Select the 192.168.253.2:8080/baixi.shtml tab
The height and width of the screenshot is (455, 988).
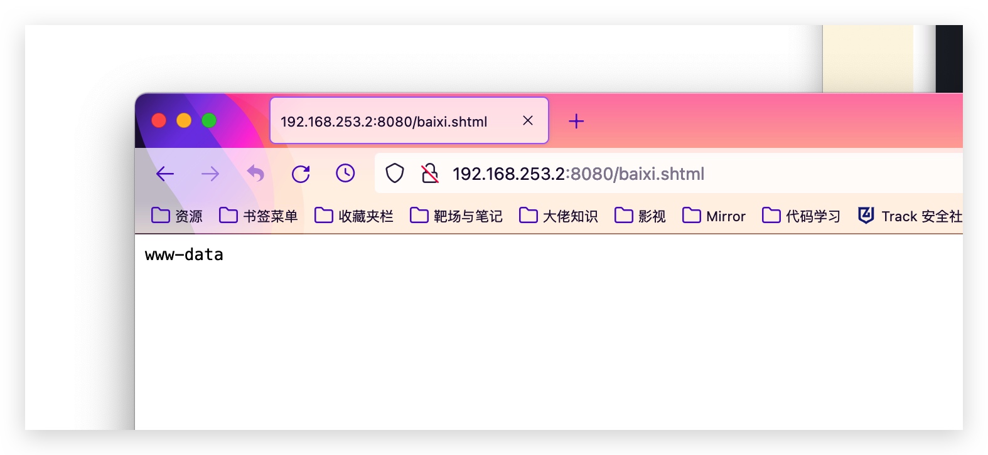[x=384, y=122]
